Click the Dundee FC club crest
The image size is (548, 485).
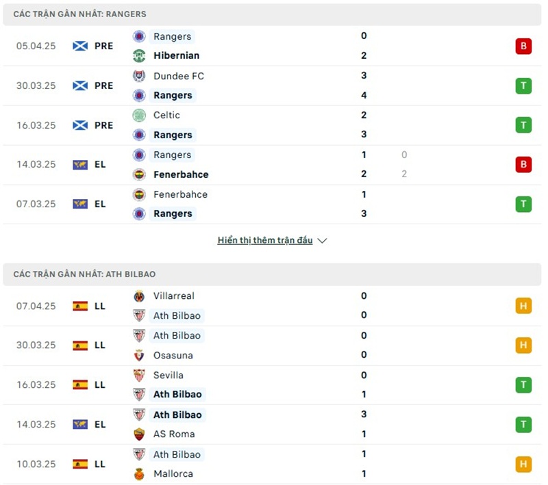pos(139,76)
